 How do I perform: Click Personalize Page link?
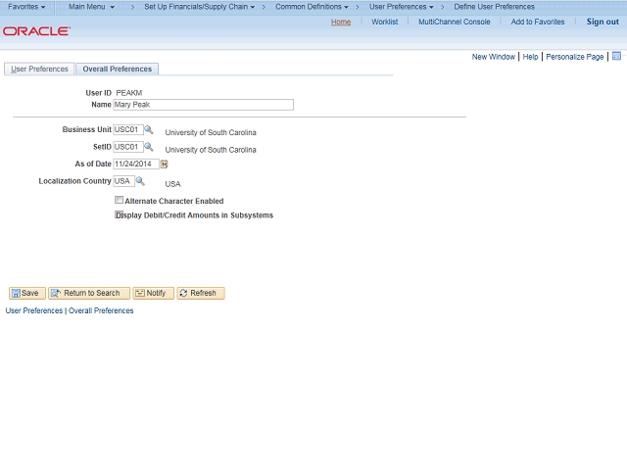point(575,57)
